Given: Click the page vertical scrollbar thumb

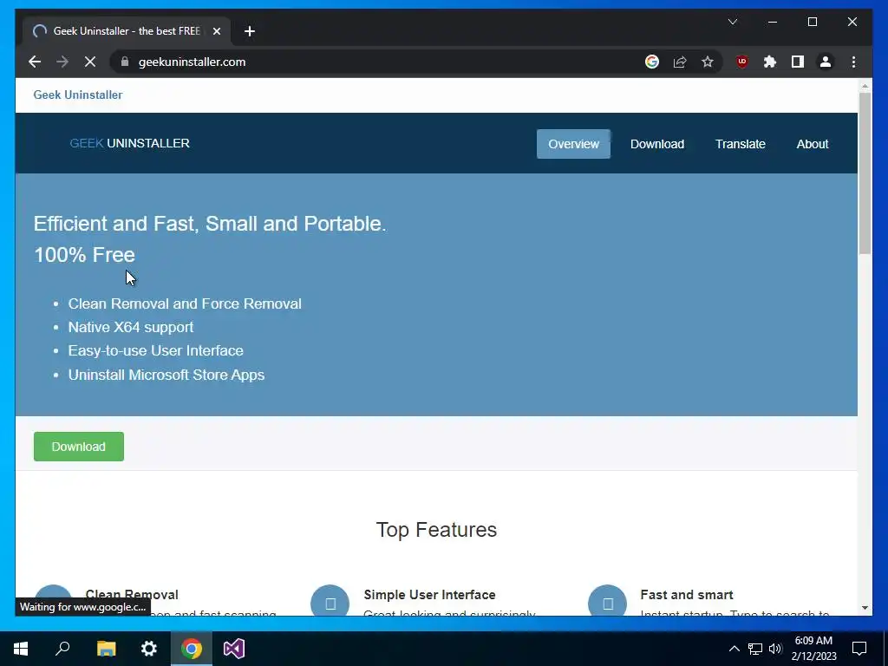Looking at the screenshot, I should point(865,173).
